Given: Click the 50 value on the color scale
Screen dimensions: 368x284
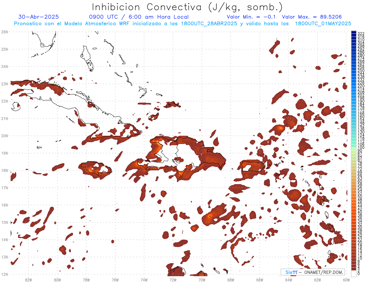Looking at the screenshot, I should click(x=360, y=197).
